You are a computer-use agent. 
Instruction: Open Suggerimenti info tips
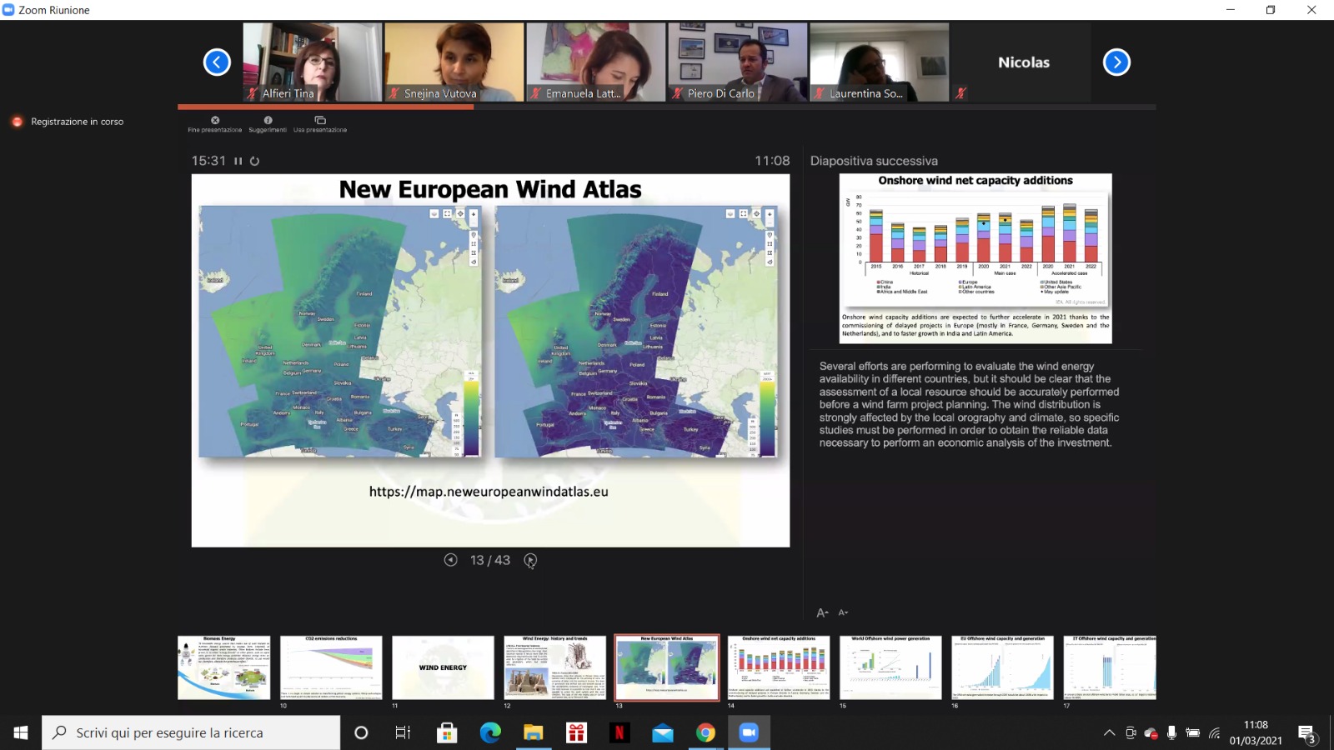point(268,123)
